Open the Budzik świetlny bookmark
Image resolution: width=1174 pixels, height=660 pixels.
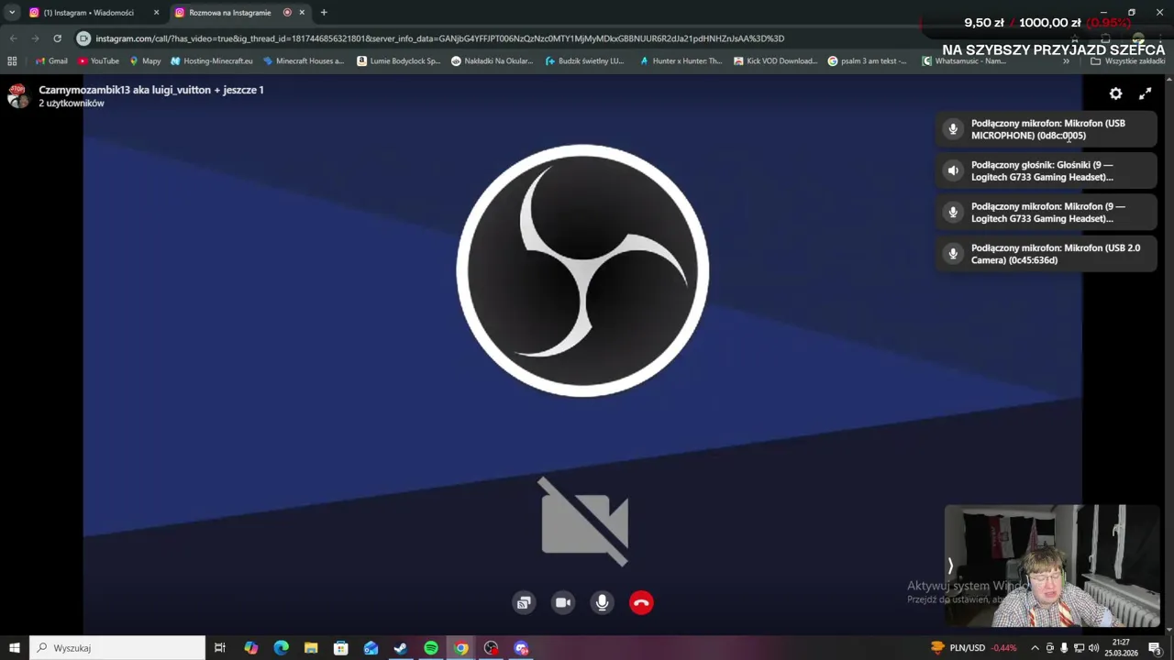pyautogui.click(x=585, y=61)
